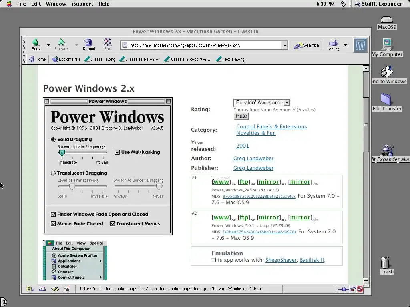Open Control Panels & Extensions category link
This screenshot has height=307, width=410.
coord(271,127)
